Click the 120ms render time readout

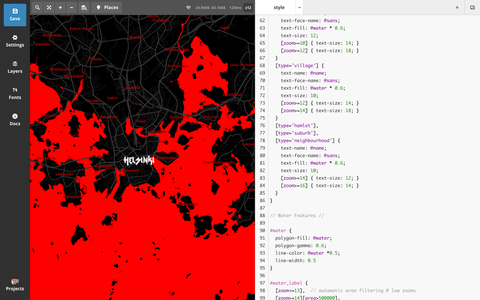[x=235, y=8]
